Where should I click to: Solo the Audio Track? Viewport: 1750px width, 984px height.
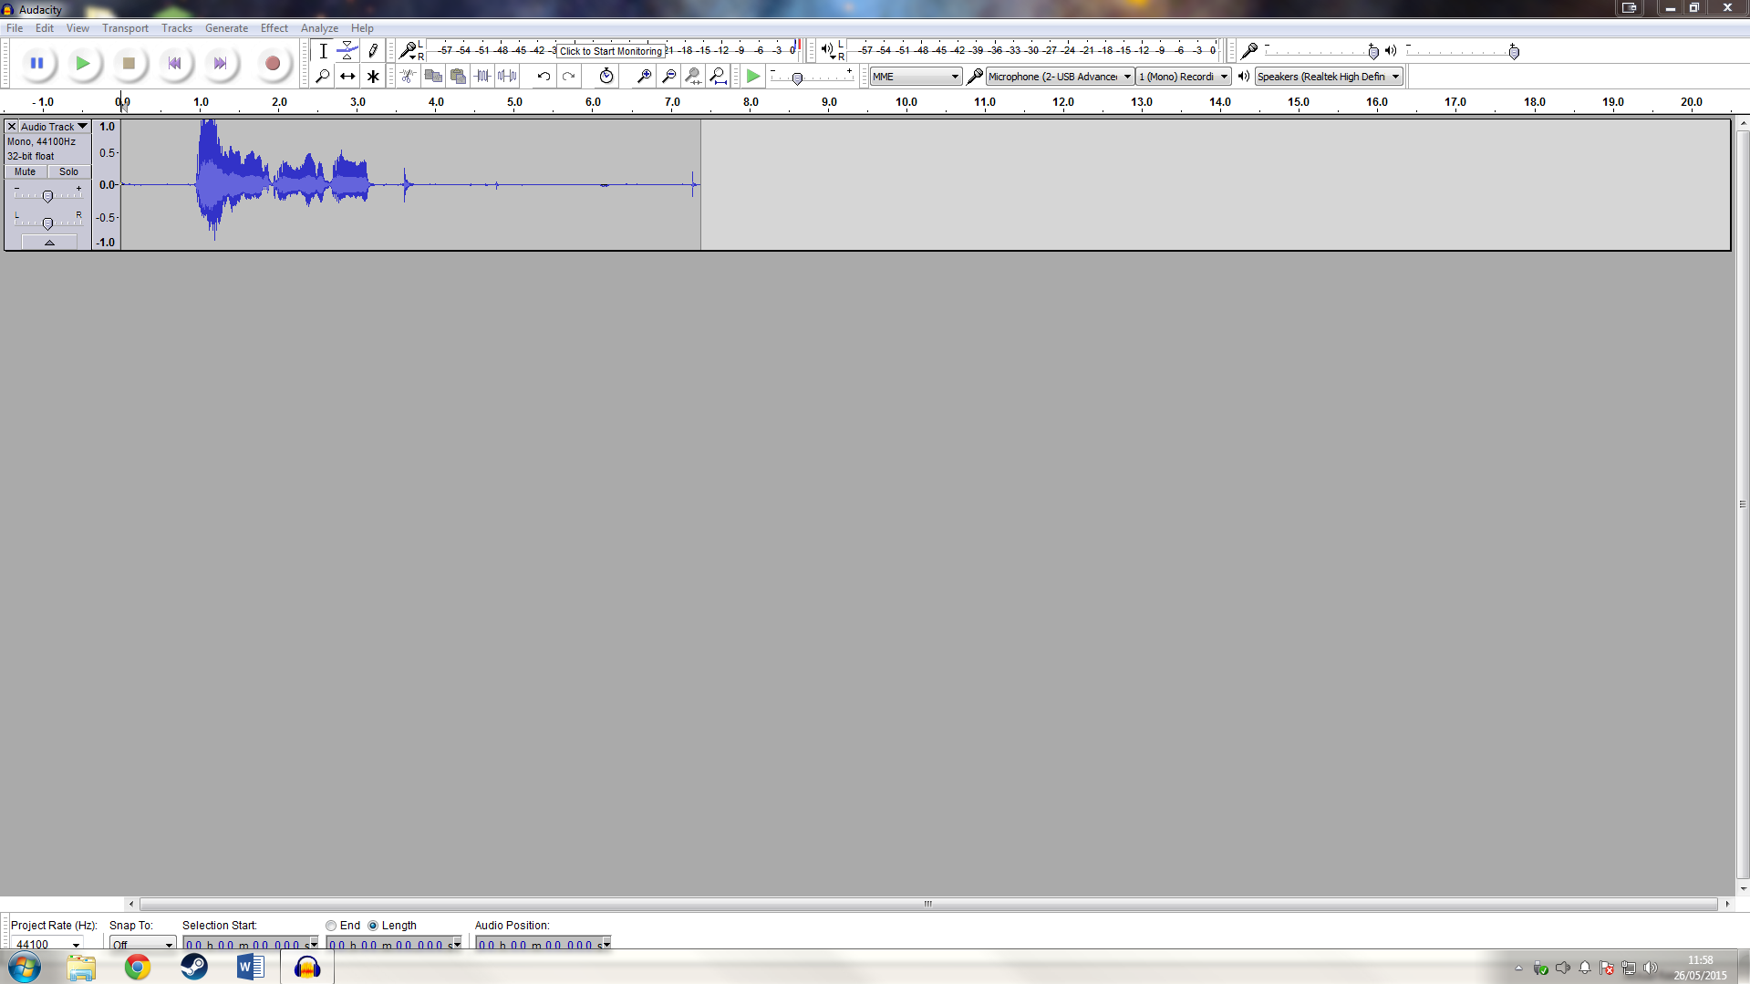(69, 171)
